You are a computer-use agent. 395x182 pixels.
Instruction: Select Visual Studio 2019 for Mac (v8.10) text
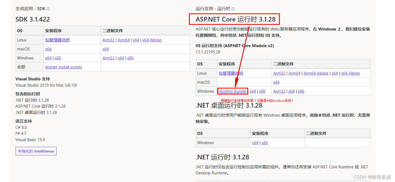(x=46, y=85)
